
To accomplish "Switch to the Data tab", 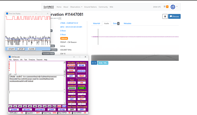I will (x=116, y=23).
